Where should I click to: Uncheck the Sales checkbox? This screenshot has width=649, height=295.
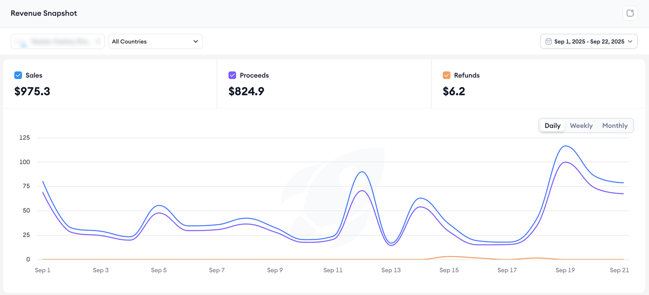coord(18,75)
